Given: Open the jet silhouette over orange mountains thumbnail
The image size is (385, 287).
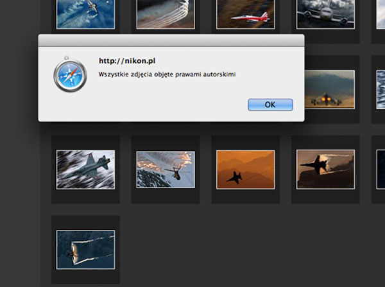Looking at the screenshot, I should pos(246,170).
